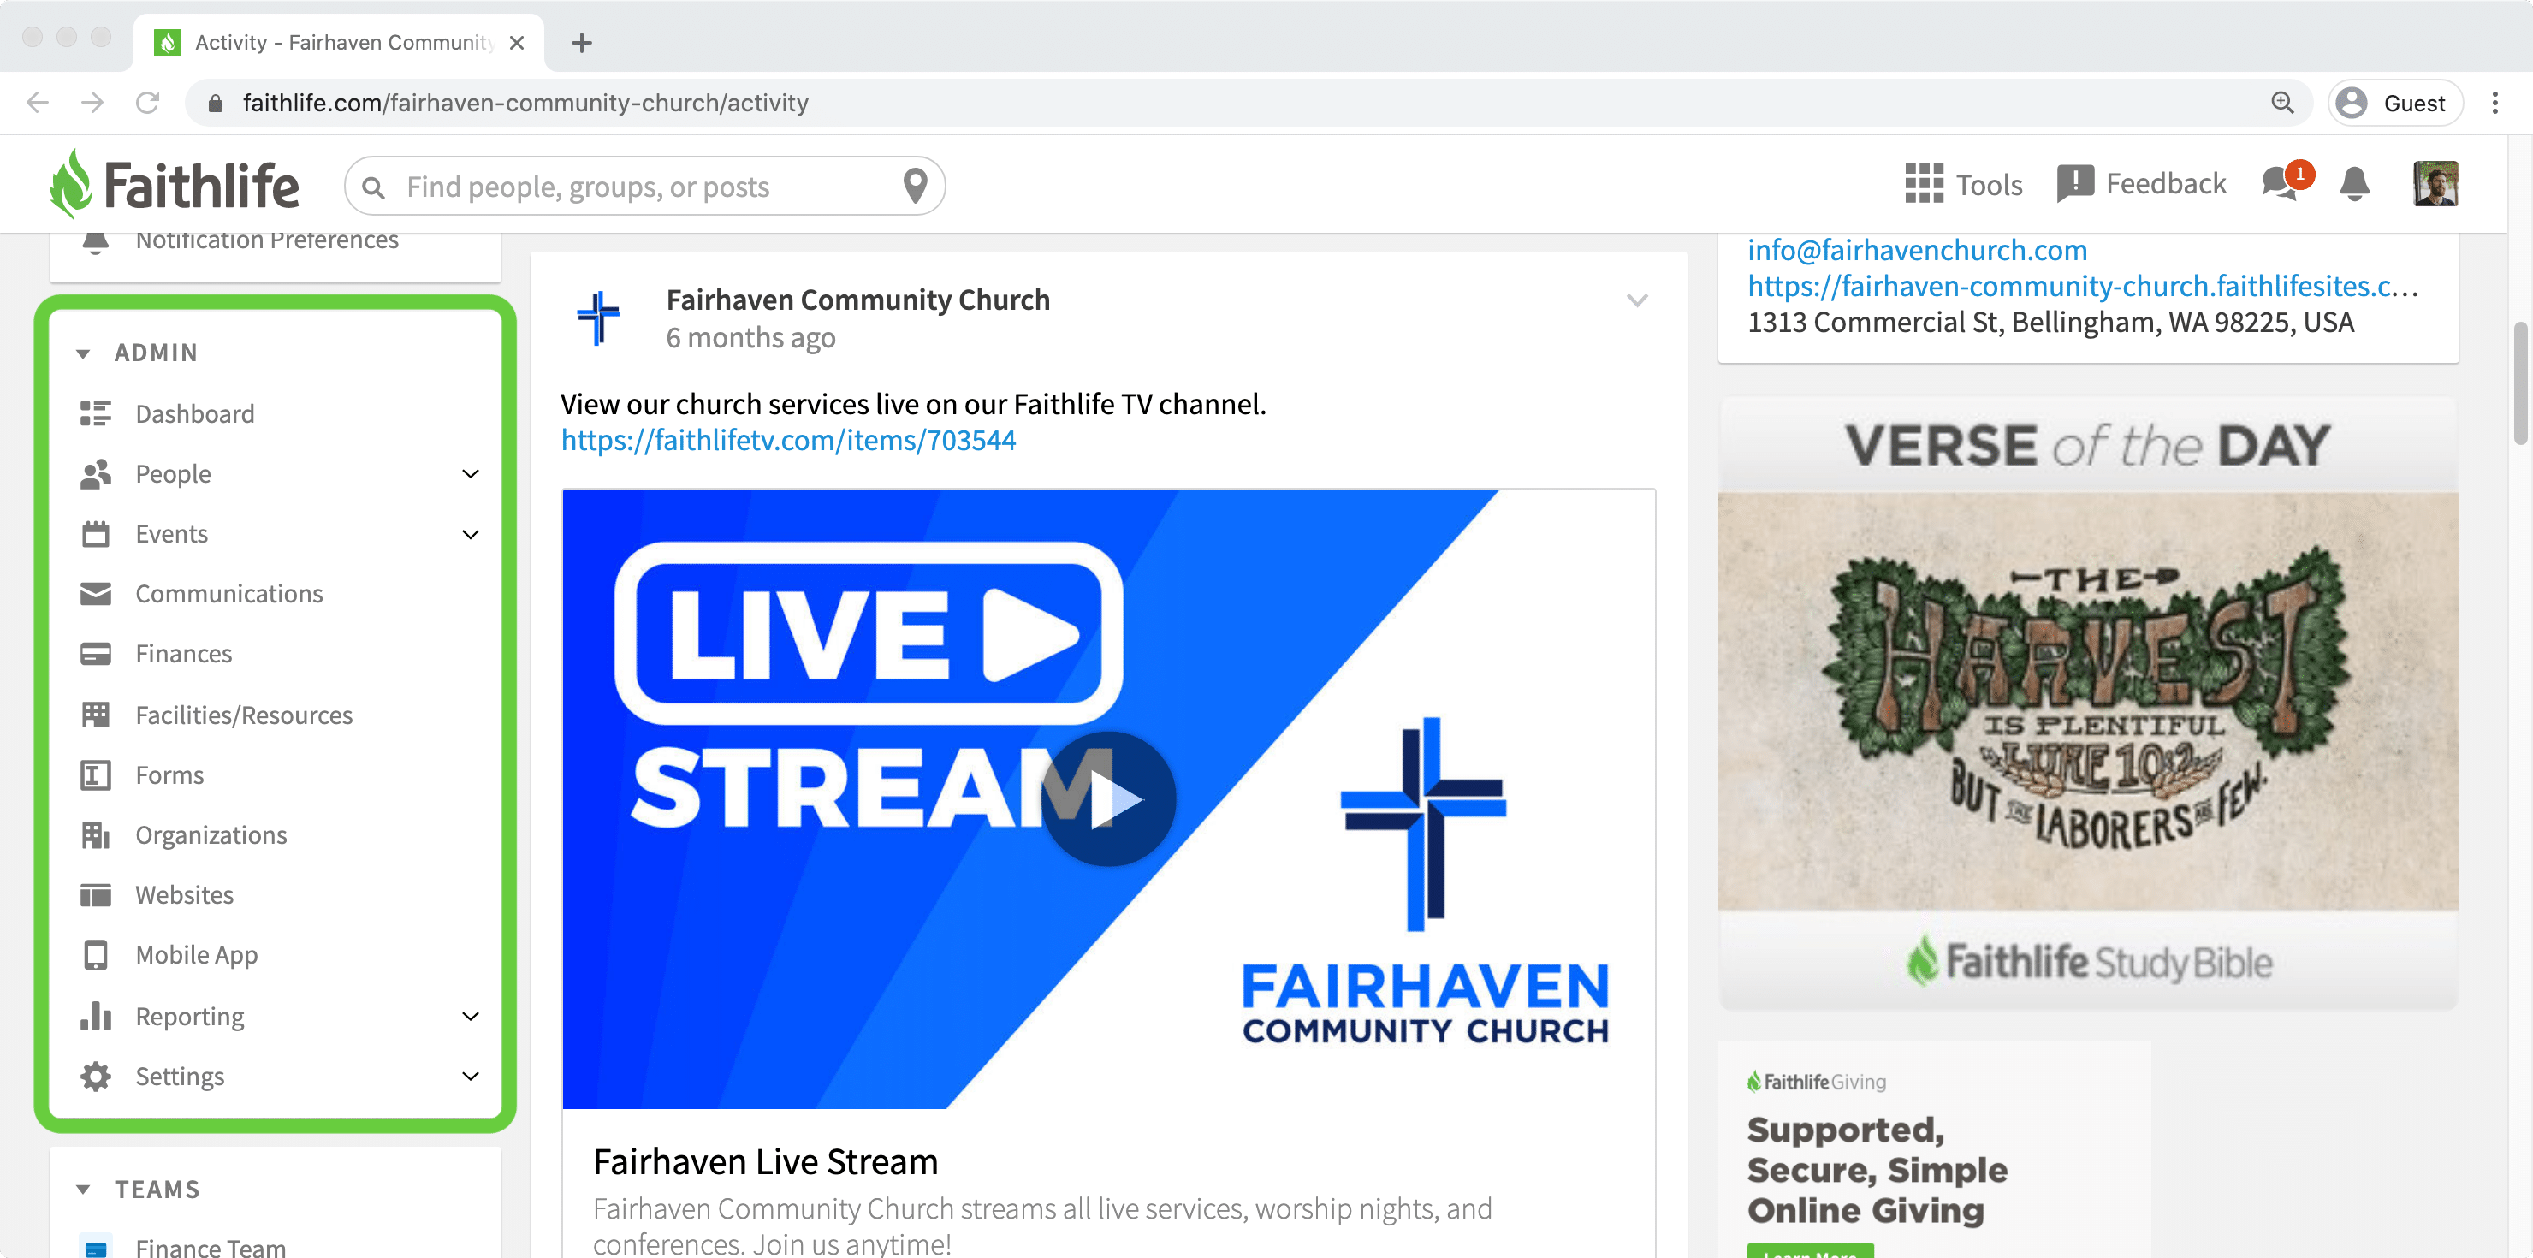This screenshot has height=1258, width=2533.
Task: Open Mobile App settings
Action: (197, 955)
